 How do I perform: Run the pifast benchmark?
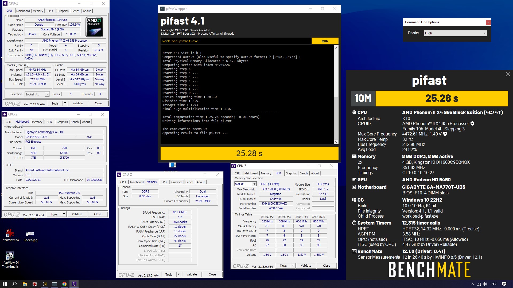pos(325,41)
